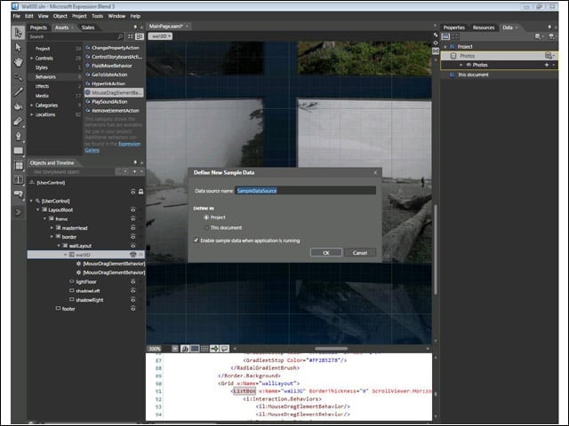Collapse Project node in Data panel
The image size is (569, 426).
tap(445, 47)
